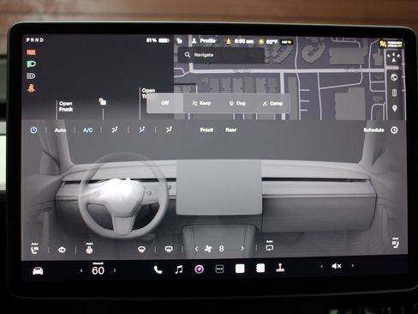Select Camp mode
The height and width of the screenshot is (314, 418).
click(272, 103)
